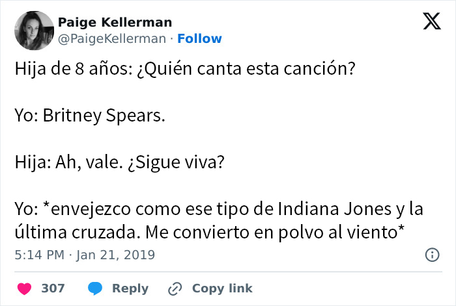This screenshot has height=306, width=456.
Task: Like the tweet with the heart icon
Action: tap(23, 288)
